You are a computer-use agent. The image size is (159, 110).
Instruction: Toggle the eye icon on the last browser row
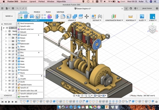tap(10, 91)
